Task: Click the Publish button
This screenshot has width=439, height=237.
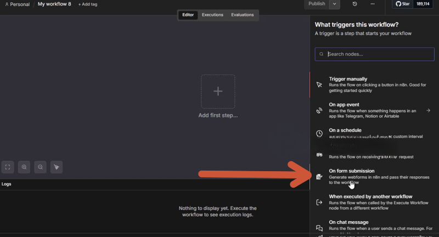Action: 317,4
